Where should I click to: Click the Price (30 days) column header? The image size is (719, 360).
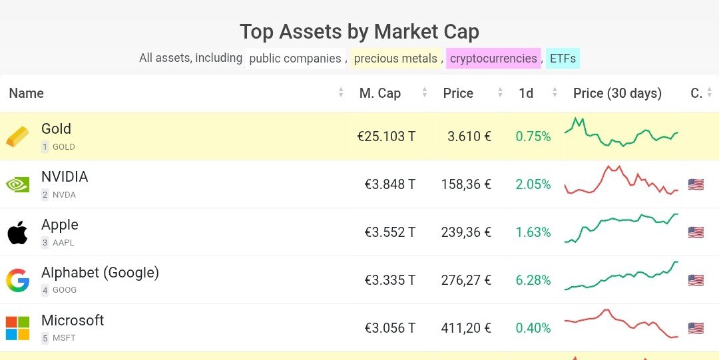coord(617,93)
